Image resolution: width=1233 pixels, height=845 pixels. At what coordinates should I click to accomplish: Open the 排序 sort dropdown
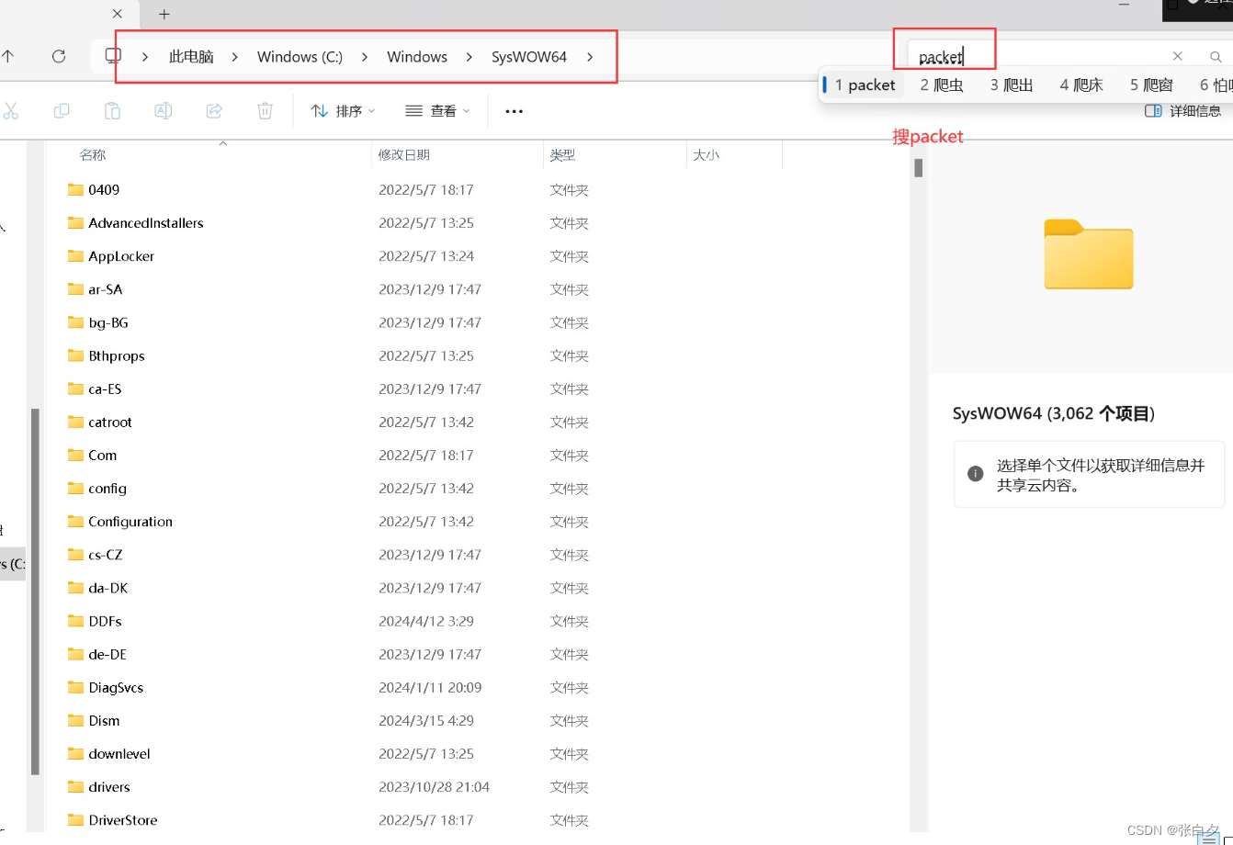[x=344, y=111]
